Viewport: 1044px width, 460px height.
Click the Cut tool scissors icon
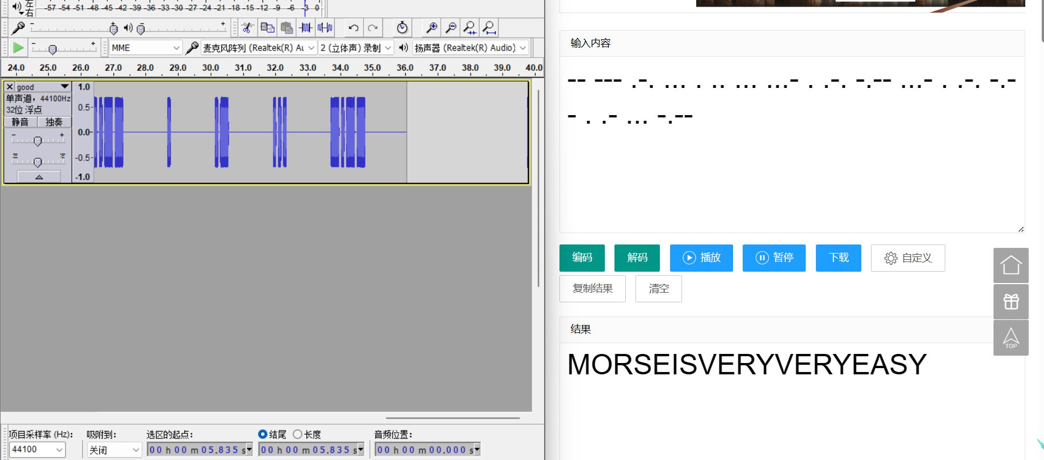(247, 28)
